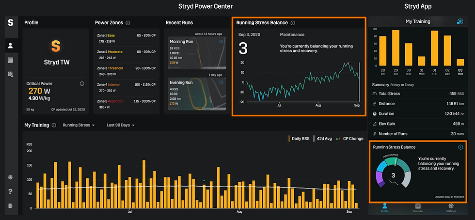Image resolution: width=475 pixels, height=220 pixels.
Task: Open the Profile person icon in sidebar
Action: (x=11, y=46)
